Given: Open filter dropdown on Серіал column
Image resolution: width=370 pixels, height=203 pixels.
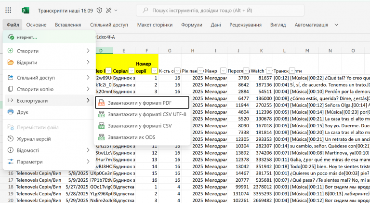Looking at the screenshot, I should tap(132, 70).
